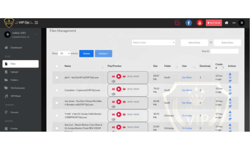Image resolution: width=250 pixels, height=150 pixels.
Task: Click the Search input field
Action: click(x=224, y=51)
